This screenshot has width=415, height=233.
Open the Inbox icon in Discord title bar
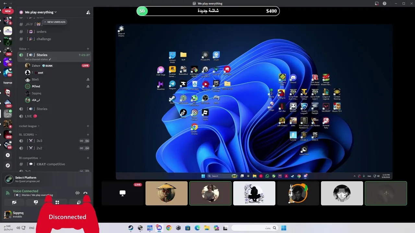[x=377, y=4]
